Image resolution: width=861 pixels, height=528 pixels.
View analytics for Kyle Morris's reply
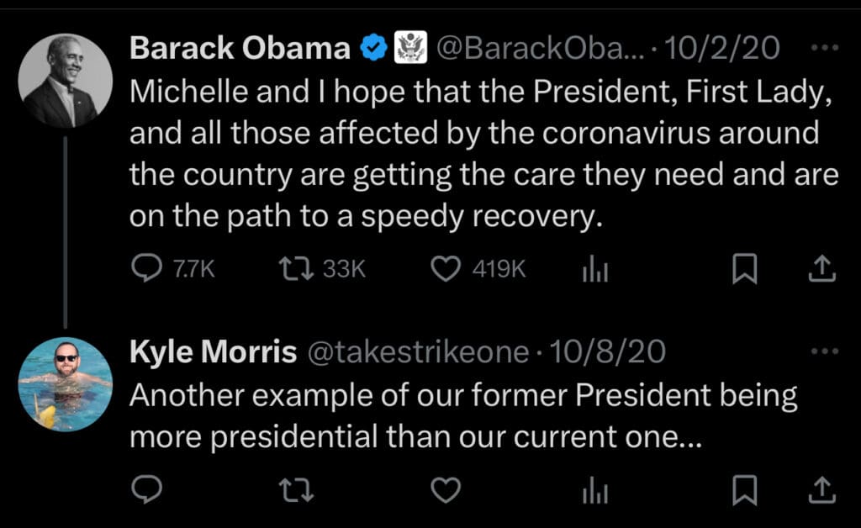(x=594, y=490)
